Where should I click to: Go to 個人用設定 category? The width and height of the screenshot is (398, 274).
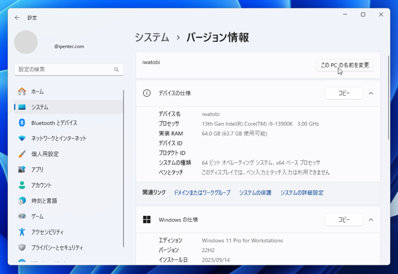[x=68, y=154]
